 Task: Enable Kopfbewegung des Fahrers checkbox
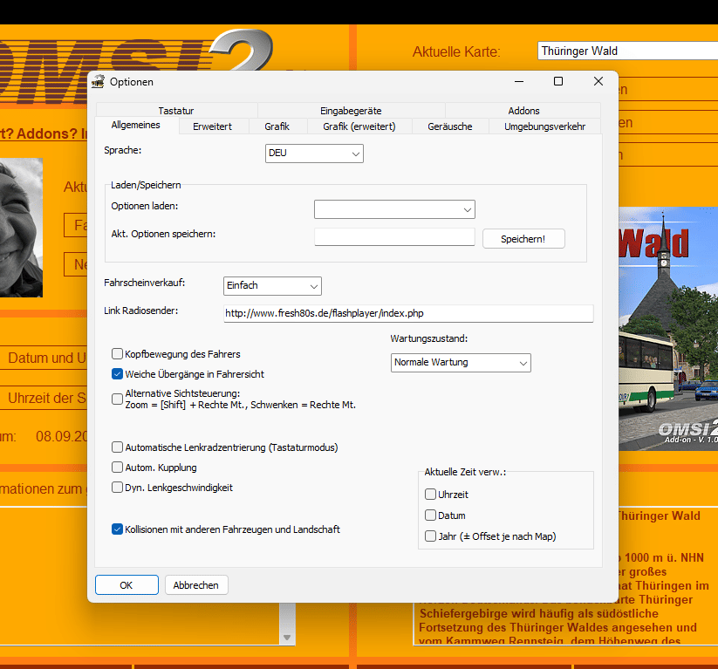coord(117,353)
